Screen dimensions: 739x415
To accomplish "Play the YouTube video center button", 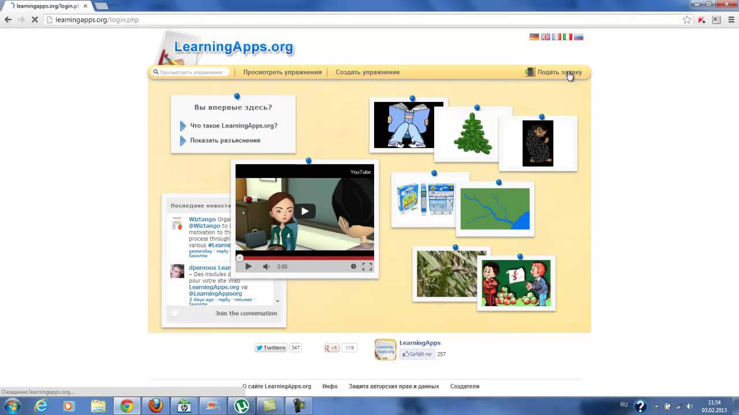I will [x=305, y=211].
